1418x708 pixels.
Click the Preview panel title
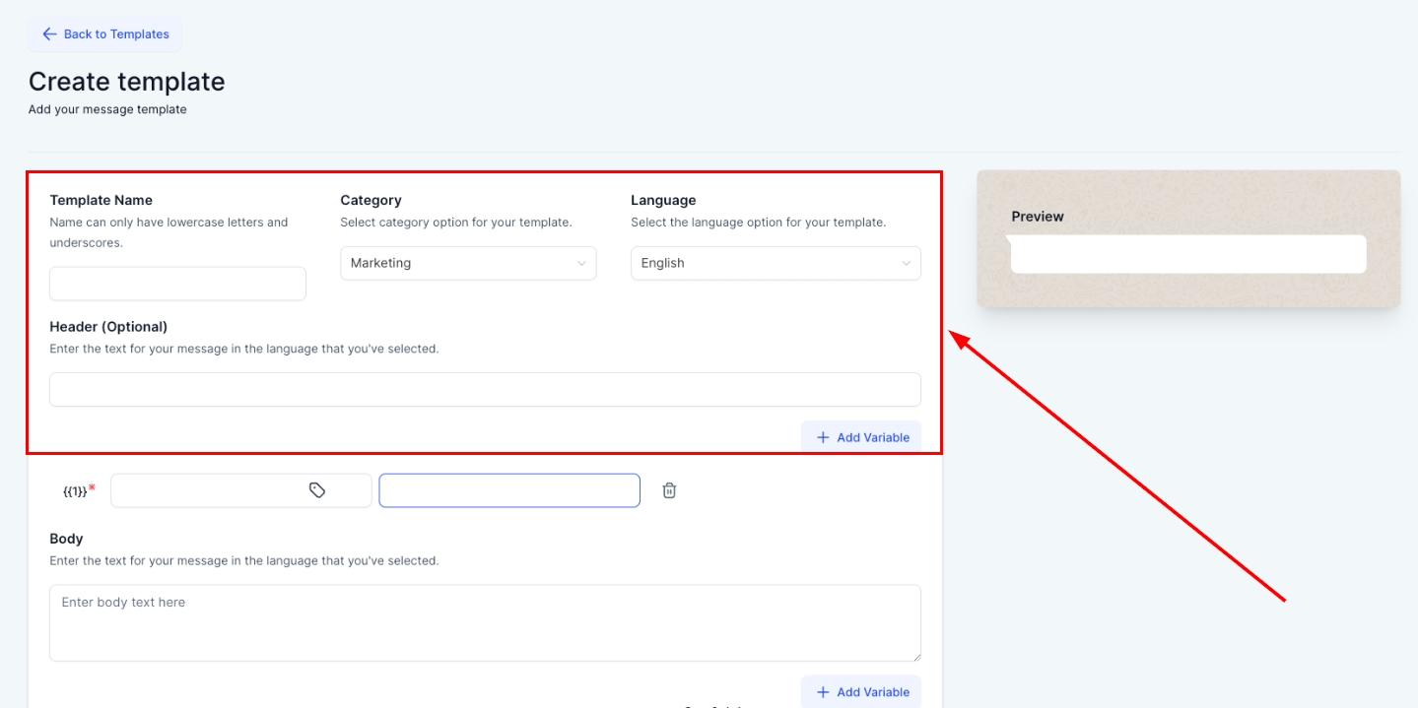coord(1038,217)
